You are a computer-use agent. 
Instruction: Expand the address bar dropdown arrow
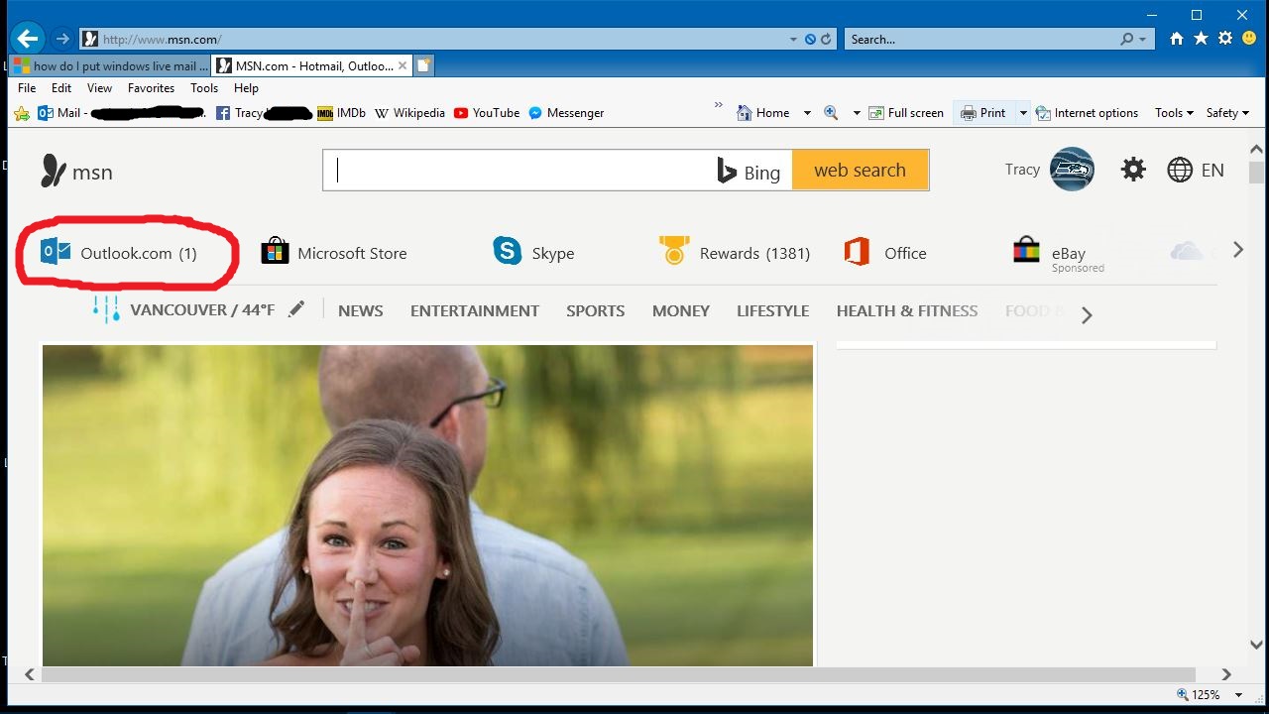pos(793,40)
